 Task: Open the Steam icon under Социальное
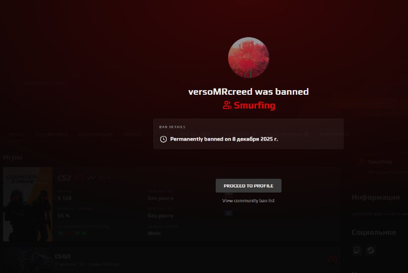[371, 250]
